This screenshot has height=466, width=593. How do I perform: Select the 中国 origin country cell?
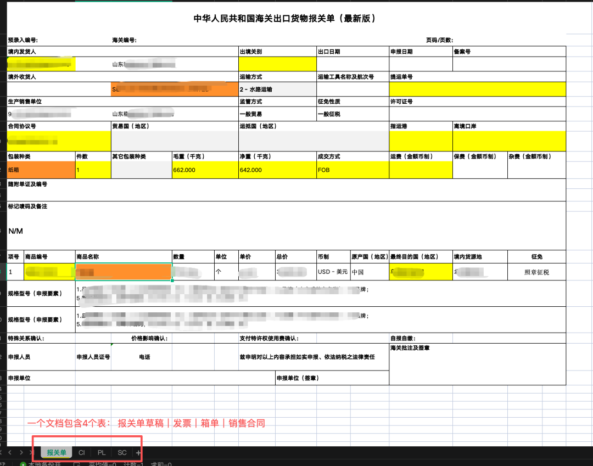pos(370,272)
